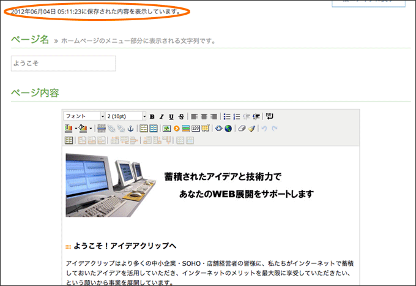
Task: Click the insert table icon with yellow grid
Action: pyautogui.click(x=144, y=129)
